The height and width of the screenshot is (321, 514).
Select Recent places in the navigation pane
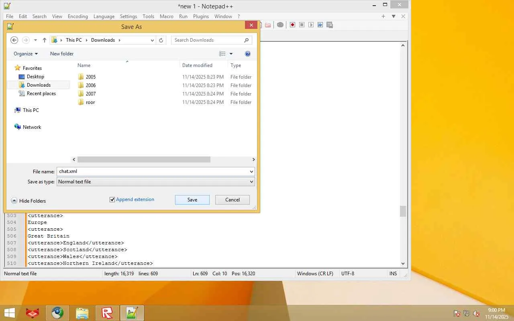click(41, 93)
